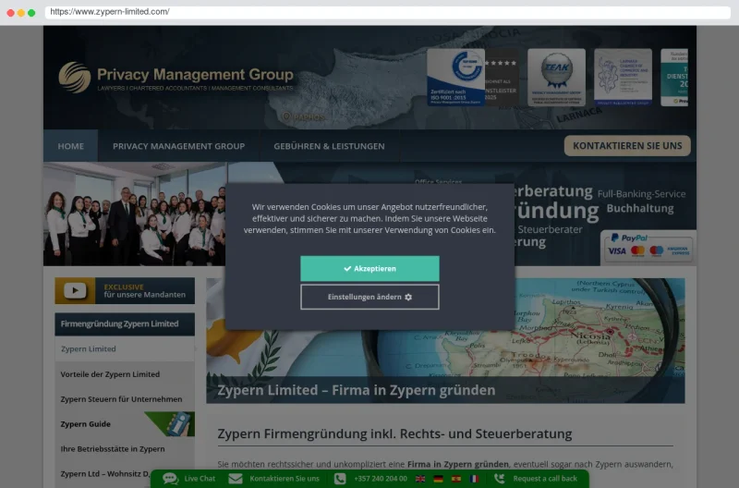
Task: Click the Request a call back link
Action: pyautogui.click(x=545, y=479)
